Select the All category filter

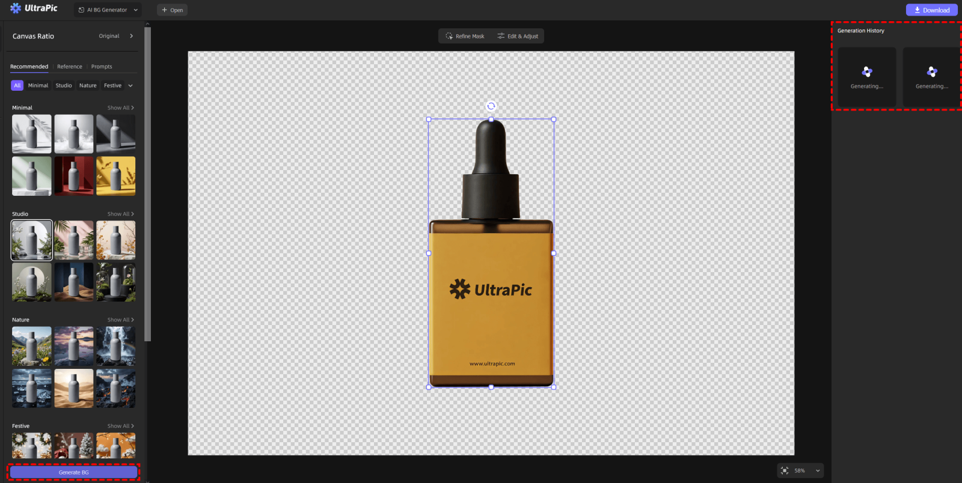coord(17,85)
